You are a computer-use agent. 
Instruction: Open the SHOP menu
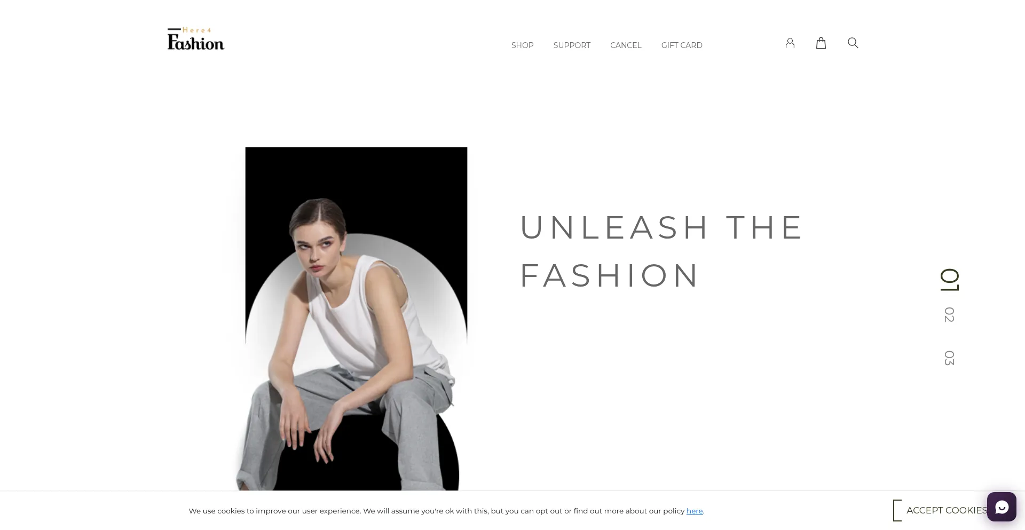(522, 45)
